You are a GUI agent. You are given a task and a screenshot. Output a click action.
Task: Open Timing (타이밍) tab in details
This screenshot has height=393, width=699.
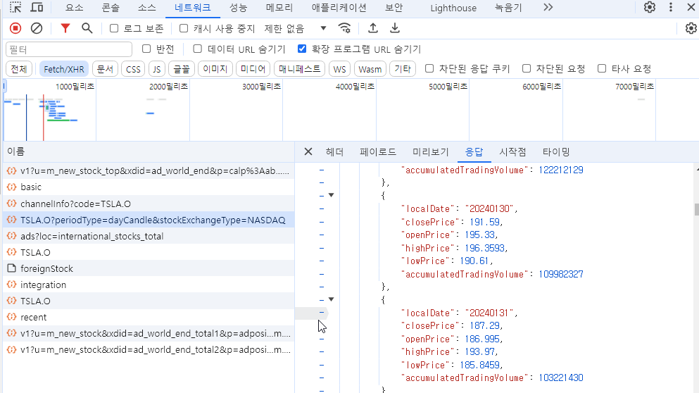point(556,152)
